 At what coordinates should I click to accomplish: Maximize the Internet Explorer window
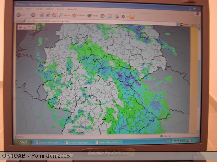[195, 9]
